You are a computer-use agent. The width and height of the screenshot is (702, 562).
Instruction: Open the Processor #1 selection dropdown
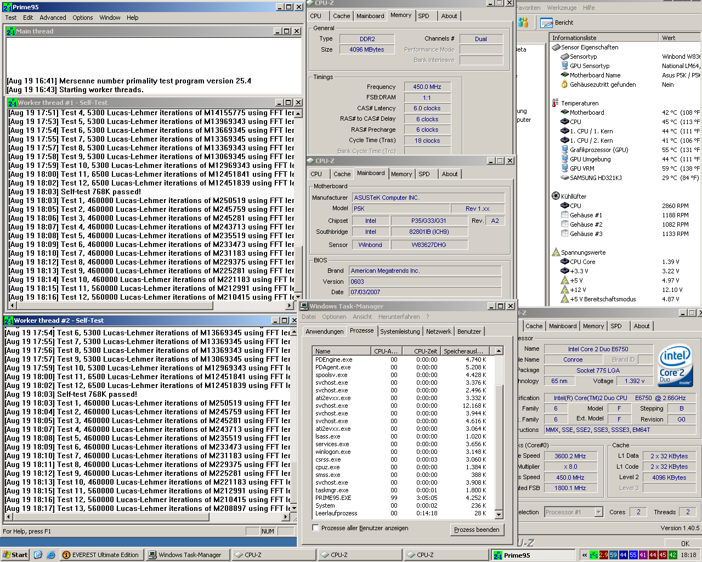pos(598,512)
